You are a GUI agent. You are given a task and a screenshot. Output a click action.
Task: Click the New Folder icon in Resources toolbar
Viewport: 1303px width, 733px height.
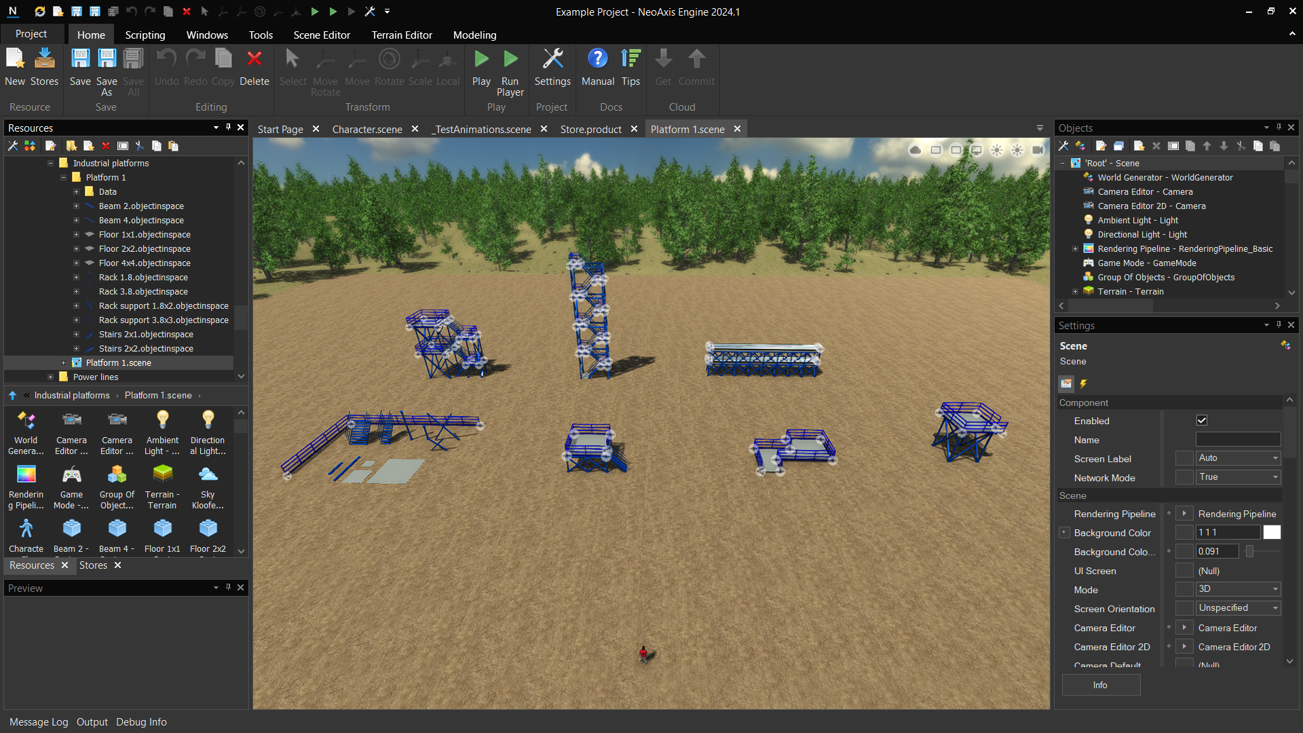pos(71,146)
